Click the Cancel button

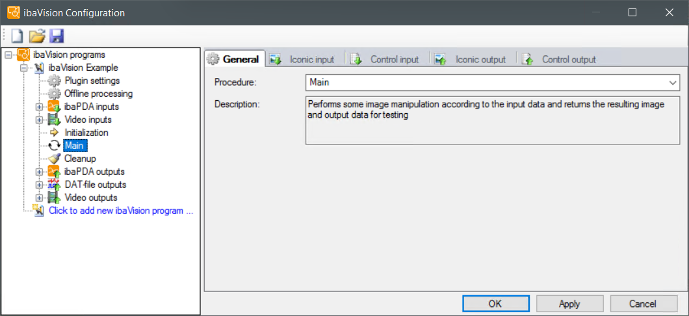pos(643,304)
